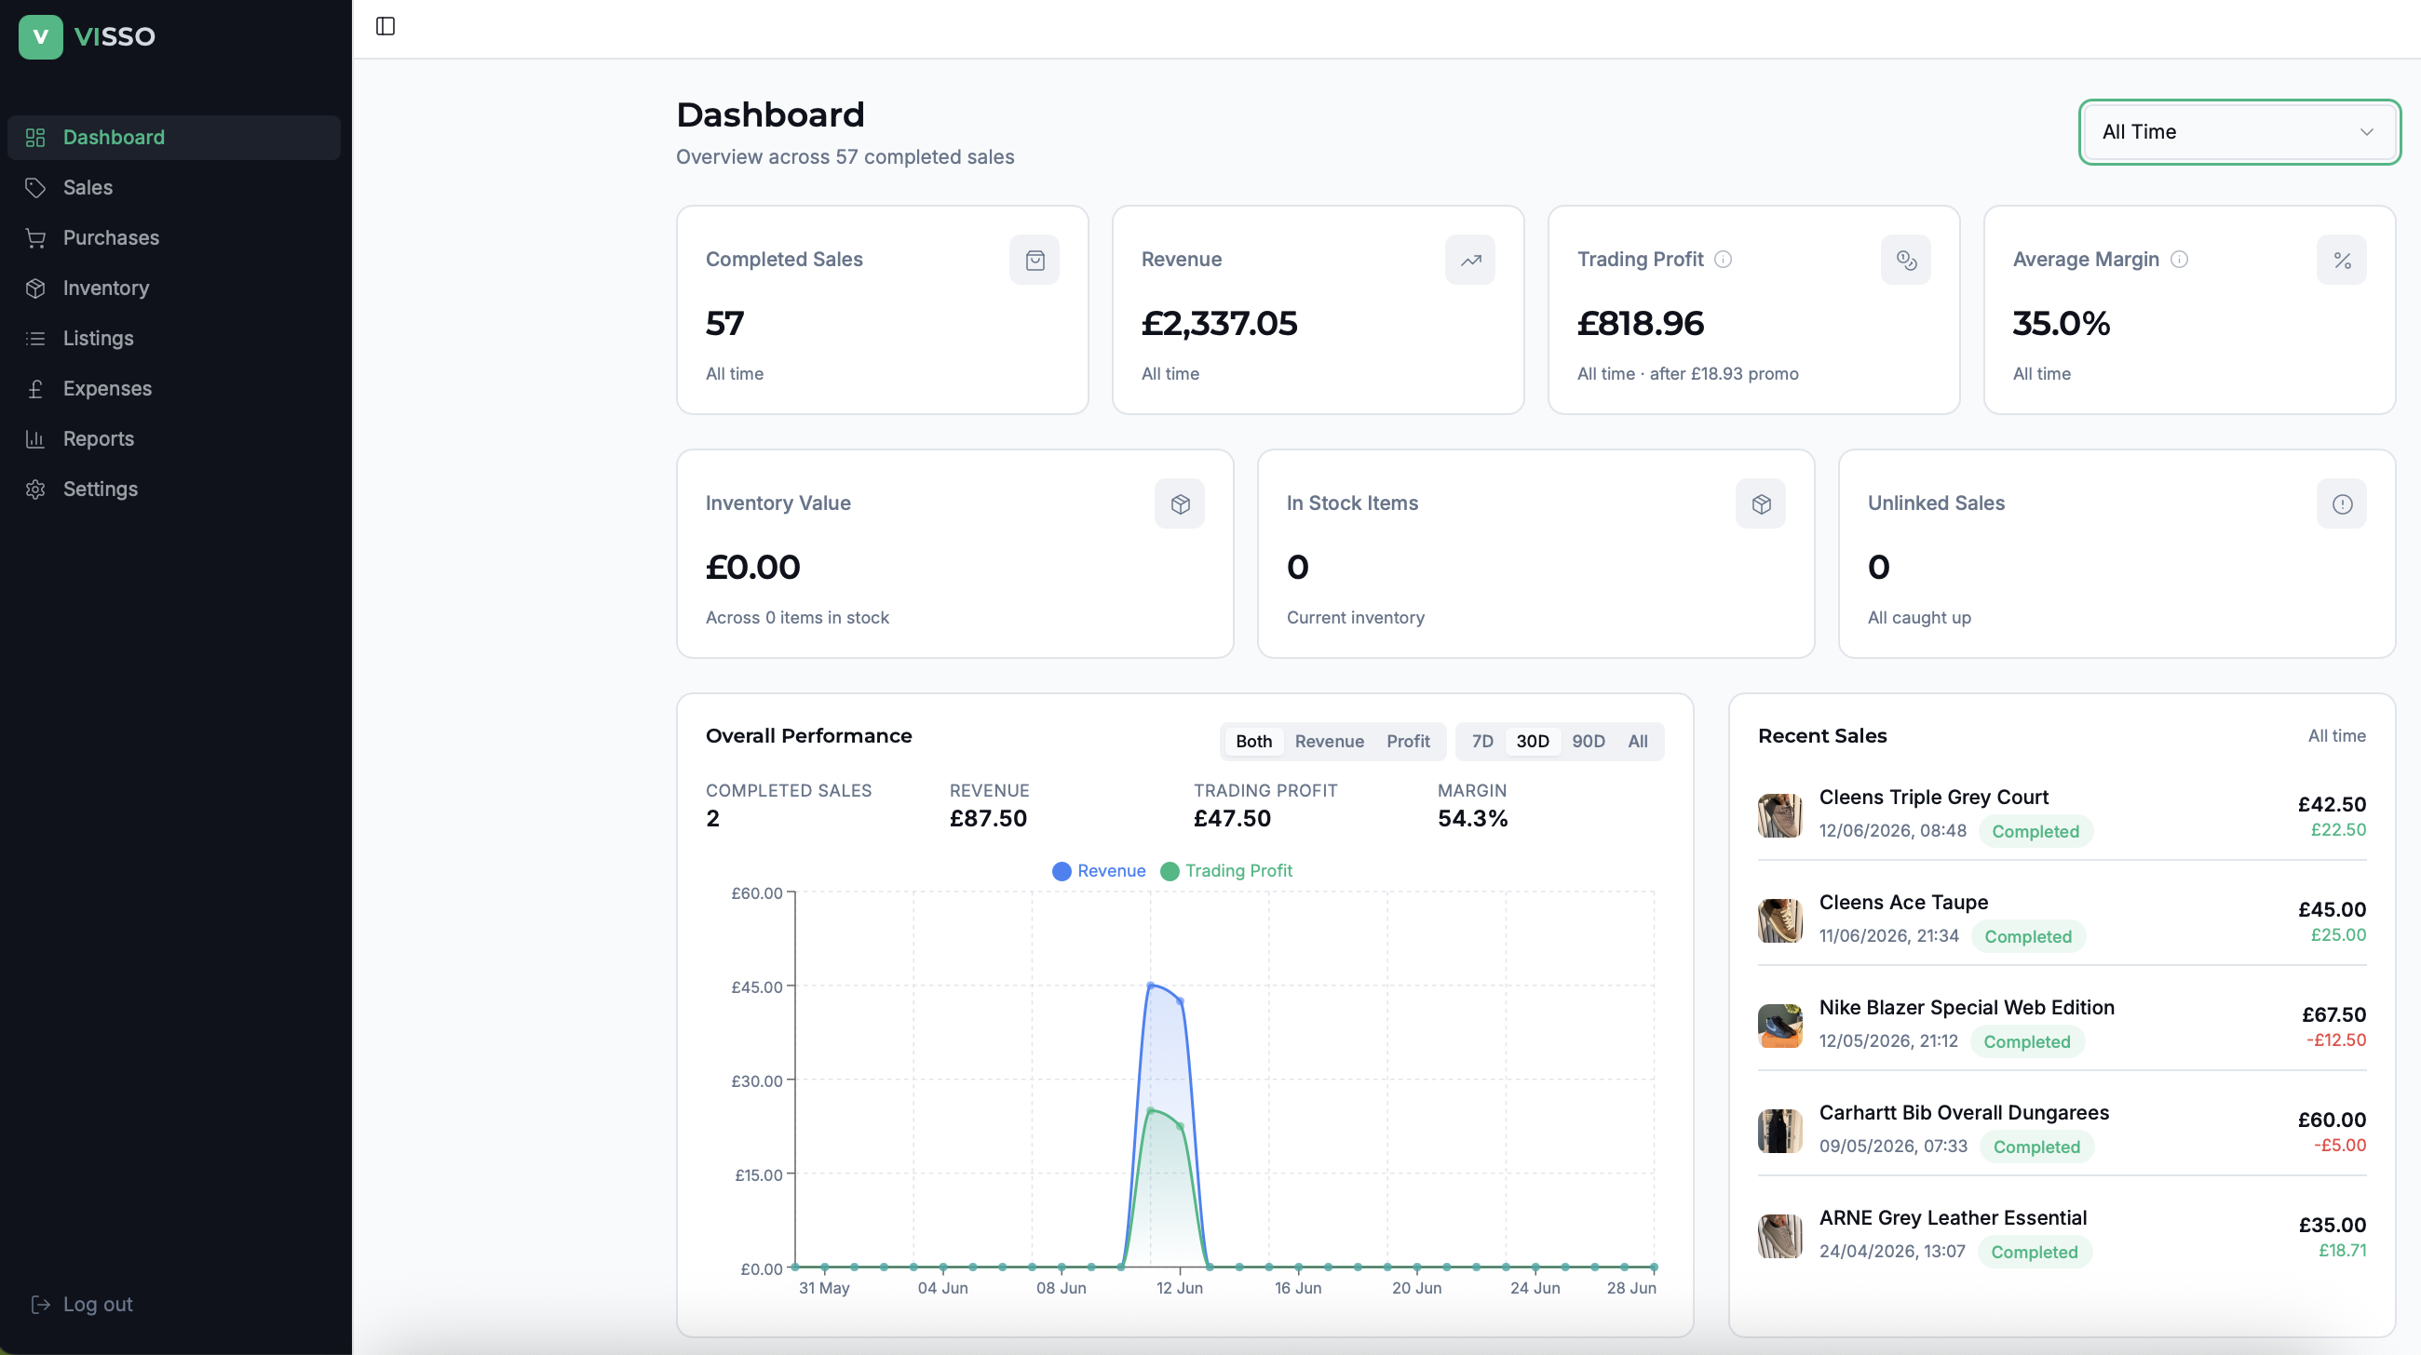This screenshot has width=2421, height=1355.
Task: Click the Listings list icon in sidebar
Action: [35, 338]
